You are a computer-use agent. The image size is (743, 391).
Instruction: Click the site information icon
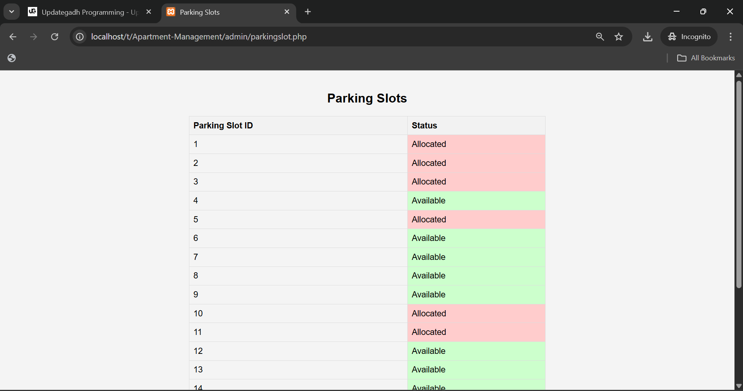coord(80,37)
